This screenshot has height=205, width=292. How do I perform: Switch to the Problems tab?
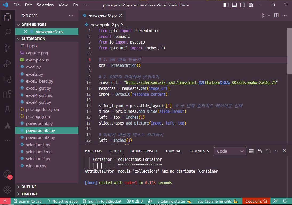tap(93, 151)
